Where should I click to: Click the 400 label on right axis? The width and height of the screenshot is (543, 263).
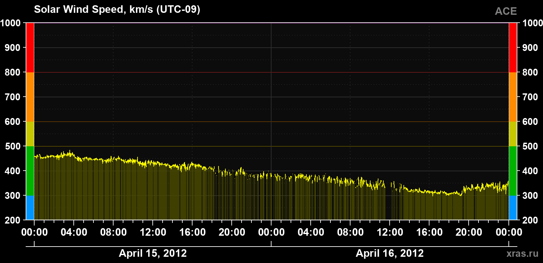[x=530, y=171]
